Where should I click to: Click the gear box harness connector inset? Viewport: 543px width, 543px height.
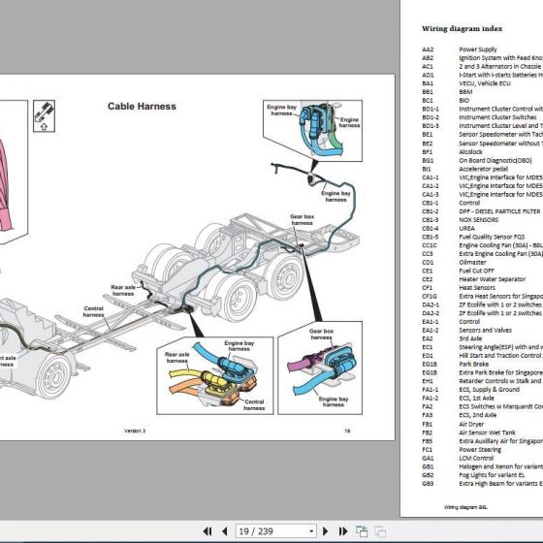[x=320, y=367]
